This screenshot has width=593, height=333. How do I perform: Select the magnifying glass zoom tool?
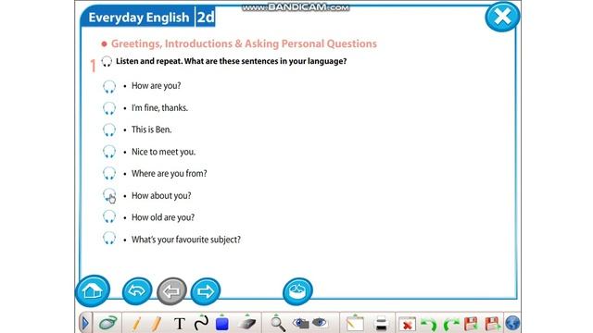pos(278,324)
